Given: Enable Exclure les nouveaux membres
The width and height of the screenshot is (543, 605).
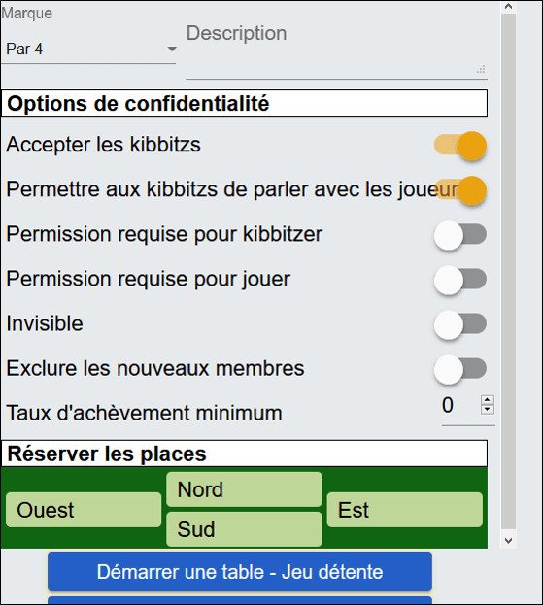Looking at the screenshot, I should click(460, 369).
